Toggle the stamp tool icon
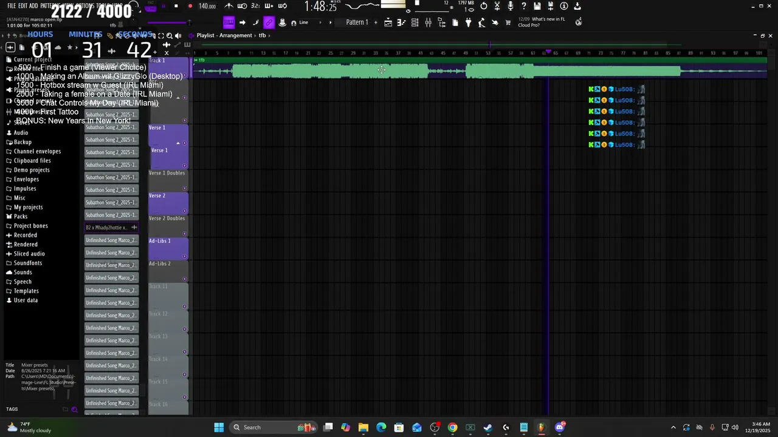This screenshot has width=778, height=437. 282,22
